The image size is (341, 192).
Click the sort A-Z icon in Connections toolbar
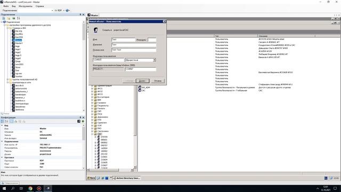coord(19,18)
